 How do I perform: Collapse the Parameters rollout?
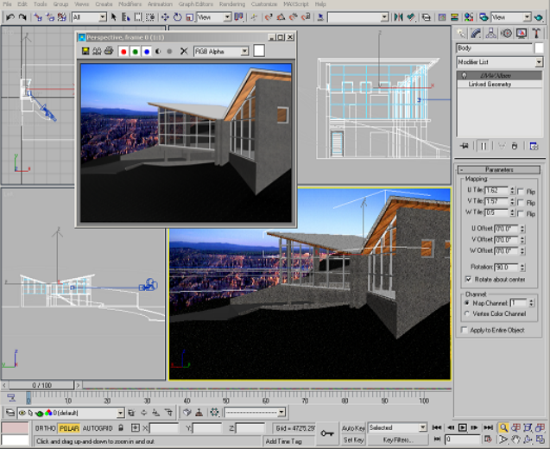(x=499, y=169)
